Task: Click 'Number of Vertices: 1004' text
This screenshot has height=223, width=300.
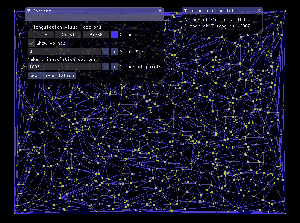Action: coord(216,20)
